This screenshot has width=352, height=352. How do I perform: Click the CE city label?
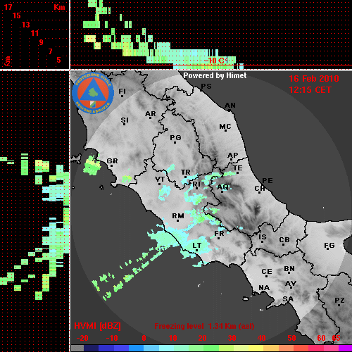tap(267, 272)
